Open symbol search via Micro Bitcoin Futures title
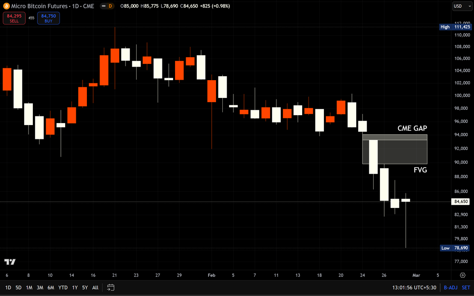This screenshot has width=474, height=296. (x=52, y=6)
